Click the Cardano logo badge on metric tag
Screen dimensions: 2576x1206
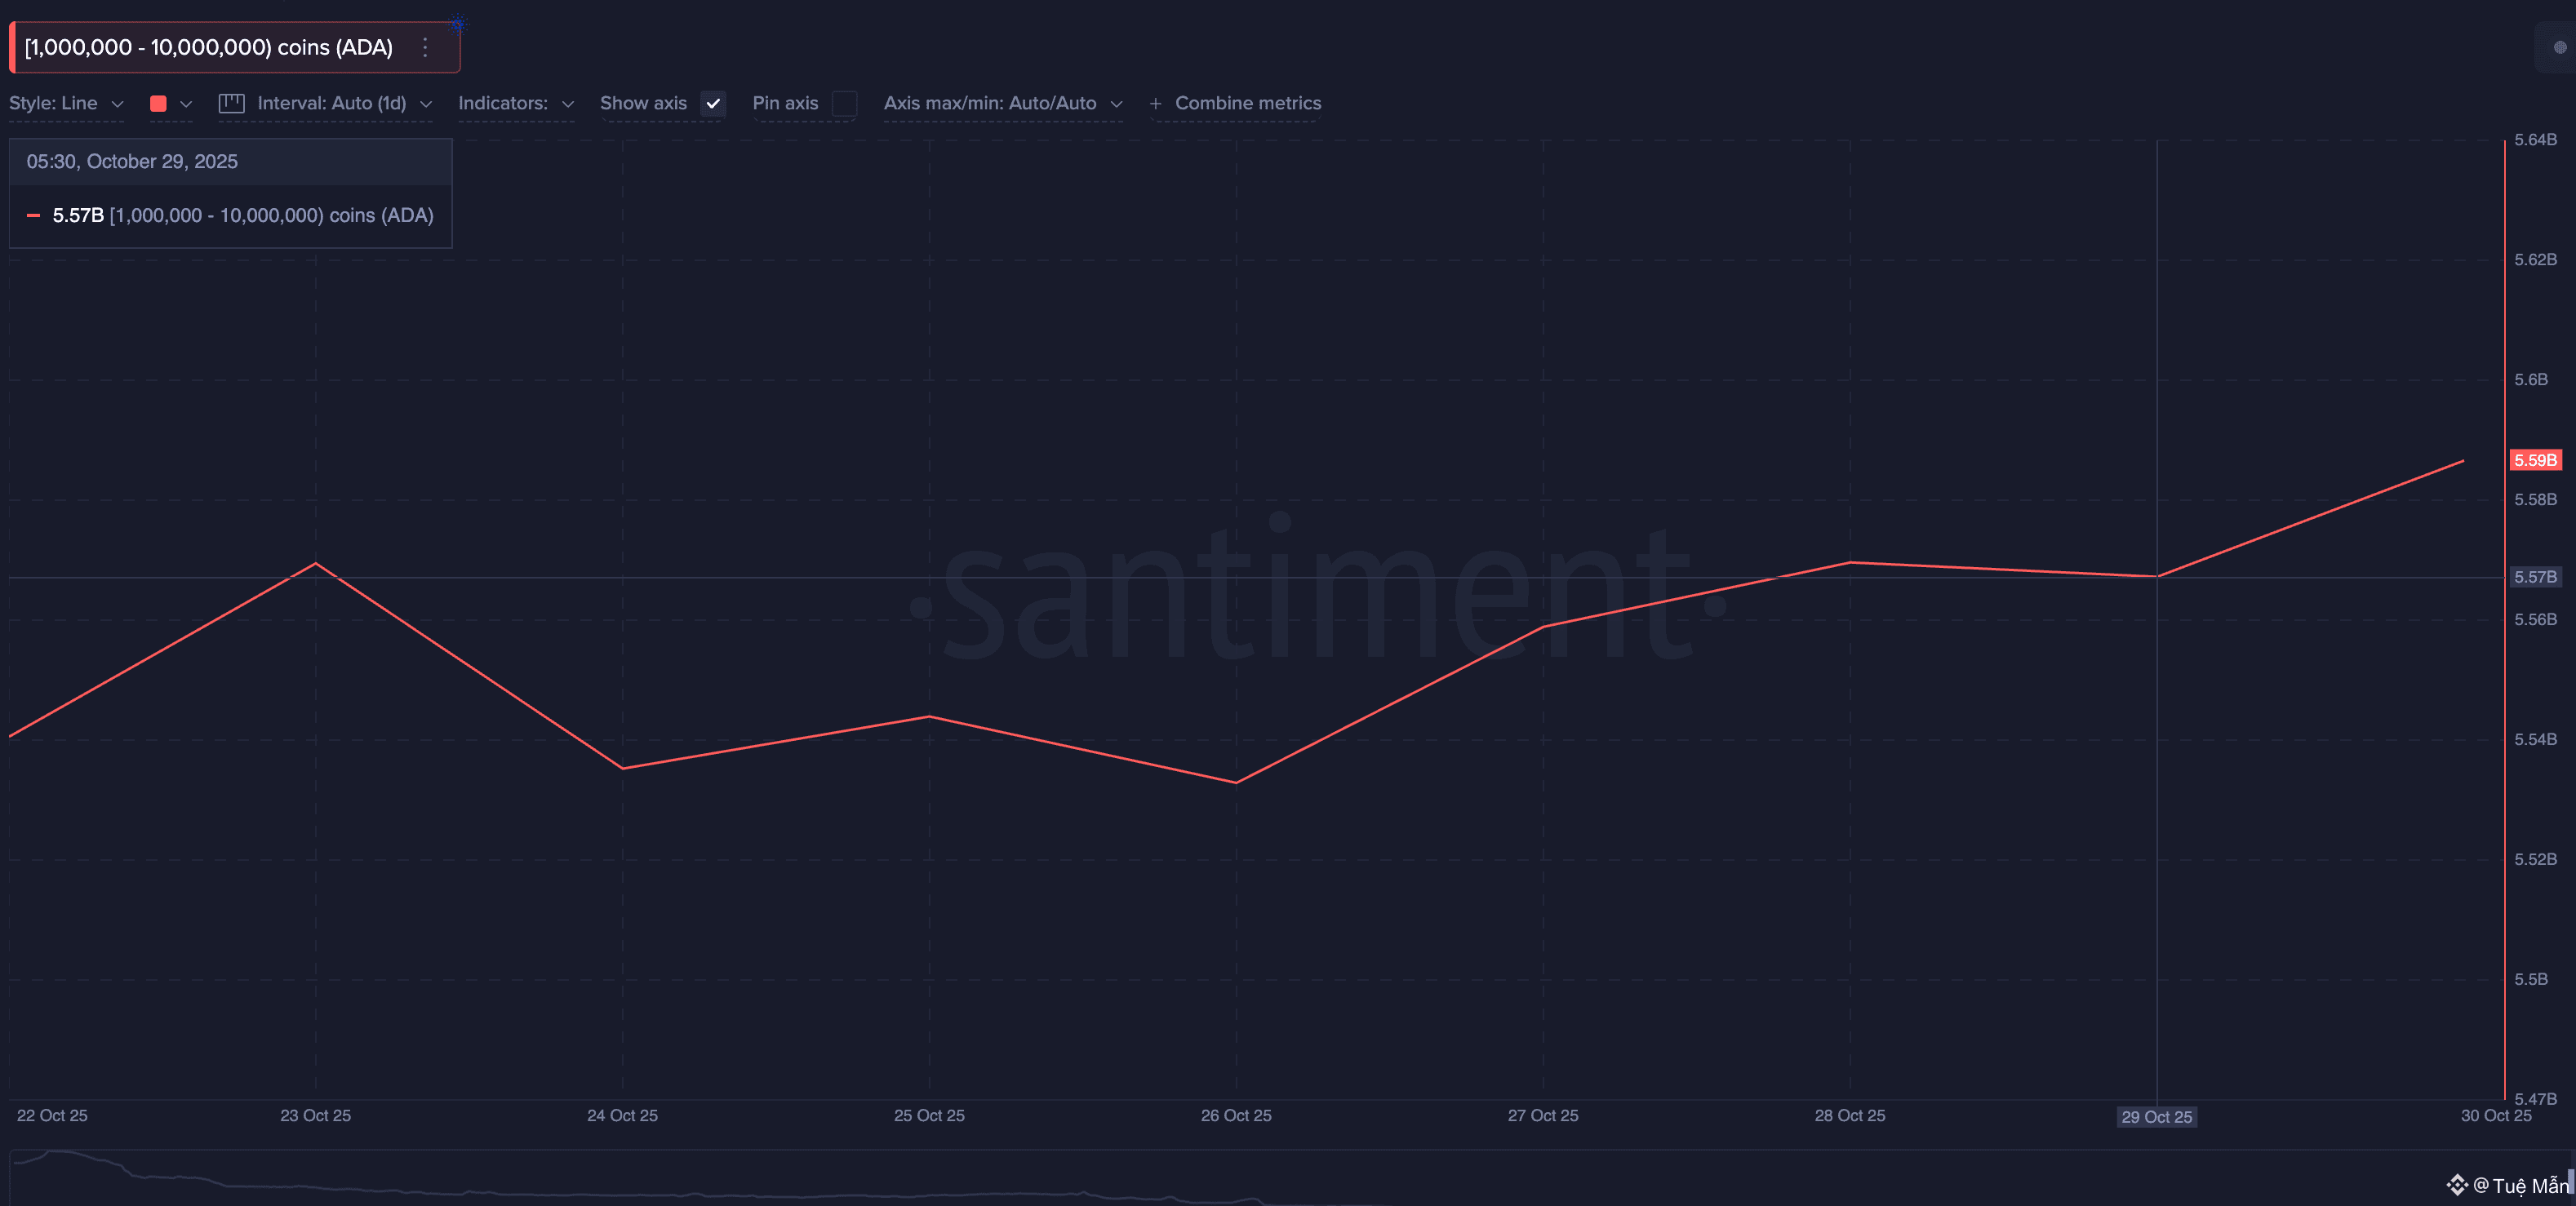pos(458,23)
